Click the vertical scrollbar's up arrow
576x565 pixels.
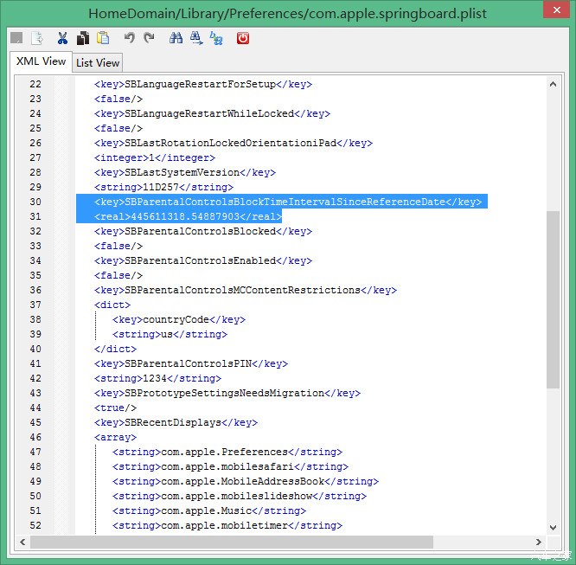point(554,84)
